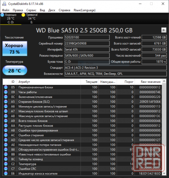Click the Режим передачи field SATA/600
Viewport: 169px width, 178px height.
(x=87, y=55)
